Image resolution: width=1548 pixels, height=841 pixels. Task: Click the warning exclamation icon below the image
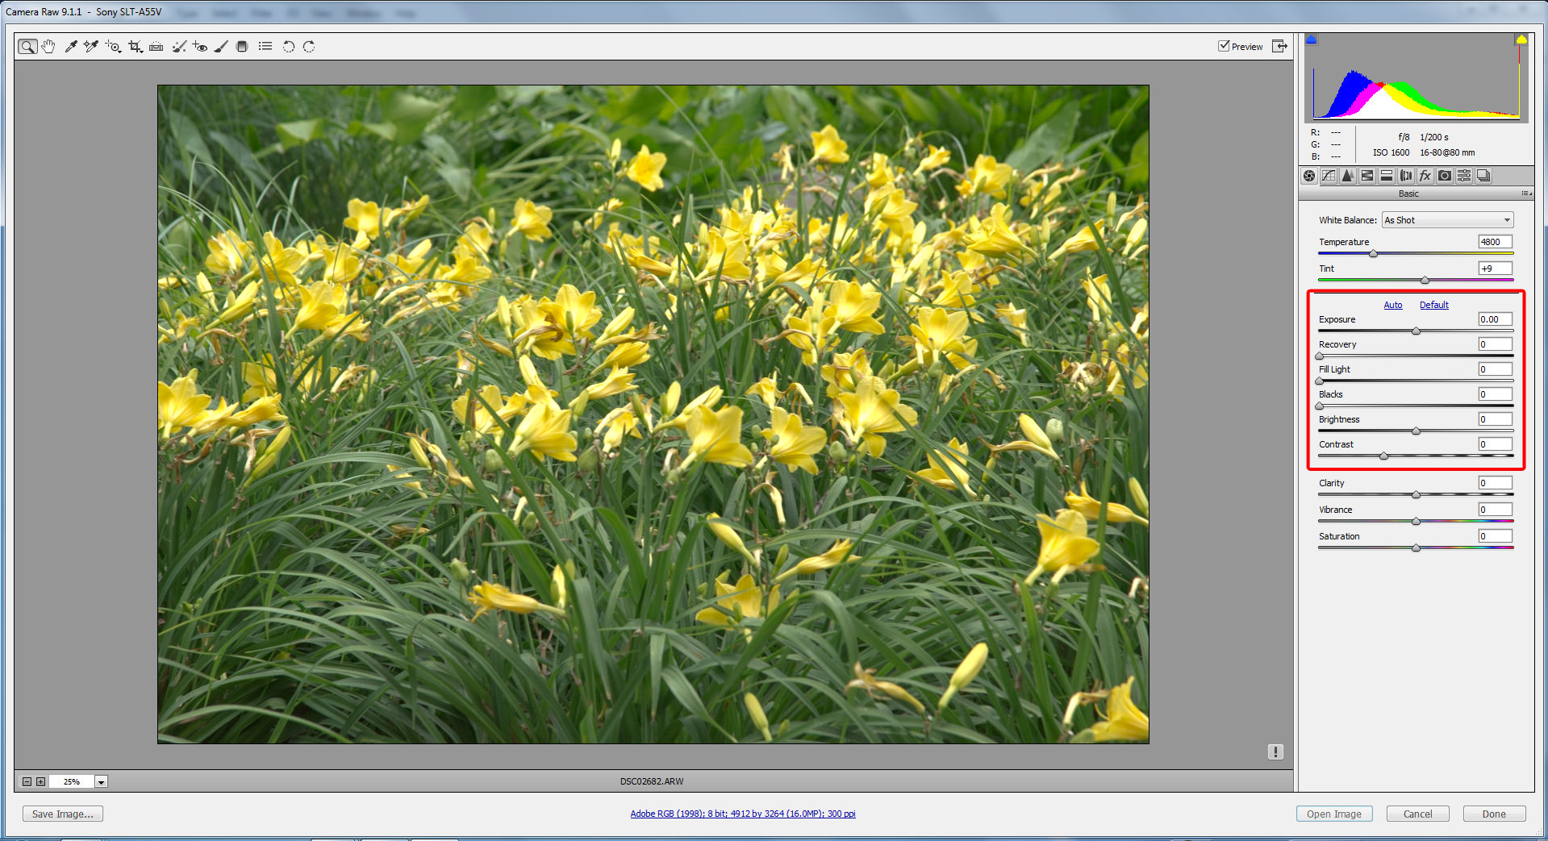1275,751
